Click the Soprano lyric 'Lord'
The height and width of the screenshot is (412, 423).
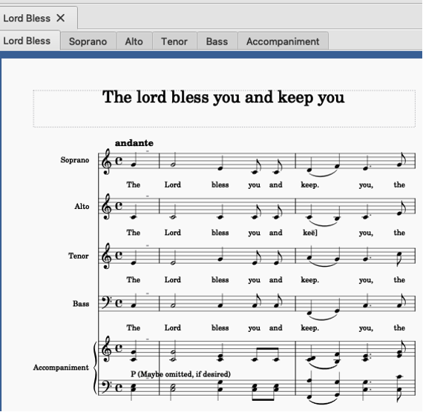[x=173, y=185]
